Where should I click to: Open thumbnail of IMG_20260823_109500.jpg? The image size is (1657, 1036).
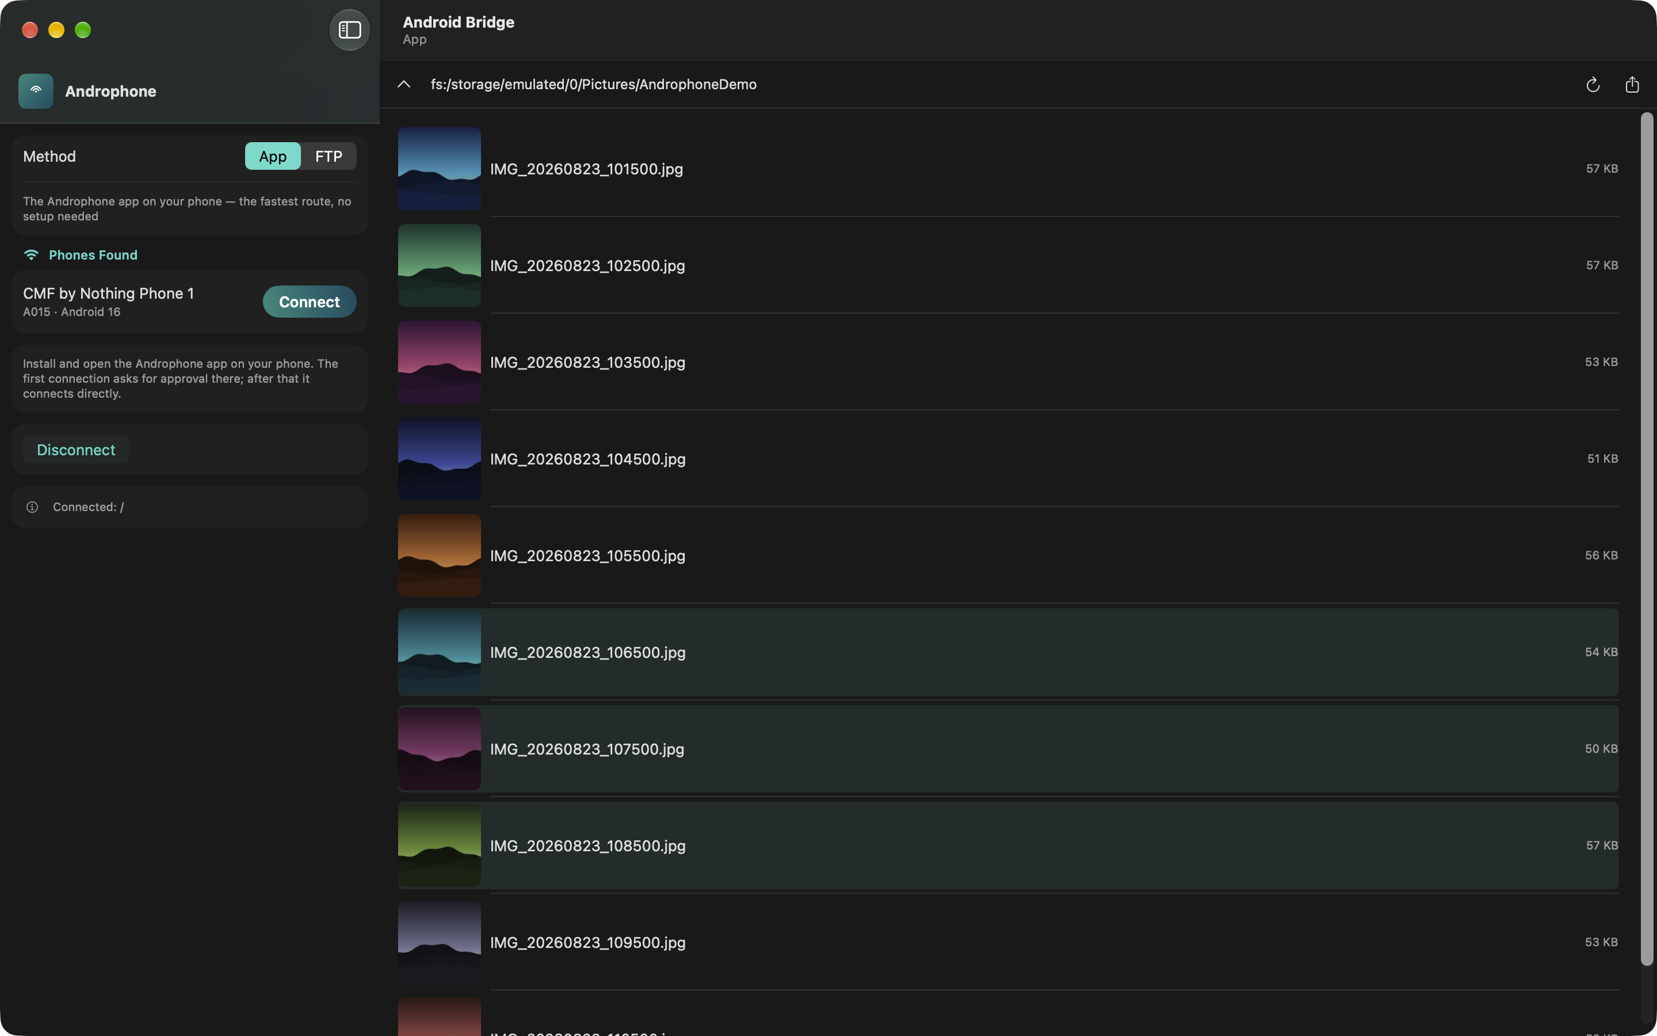440,942
